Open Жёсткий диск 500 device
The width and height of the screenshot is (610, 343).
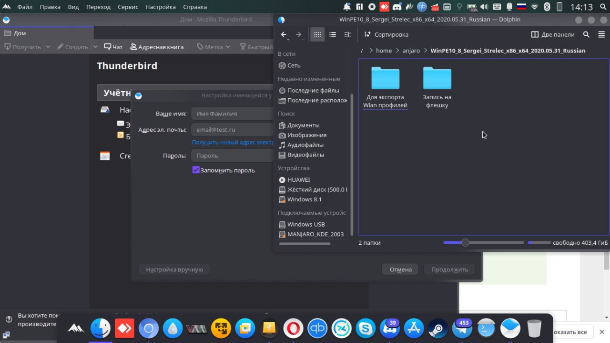coord(313,189)
